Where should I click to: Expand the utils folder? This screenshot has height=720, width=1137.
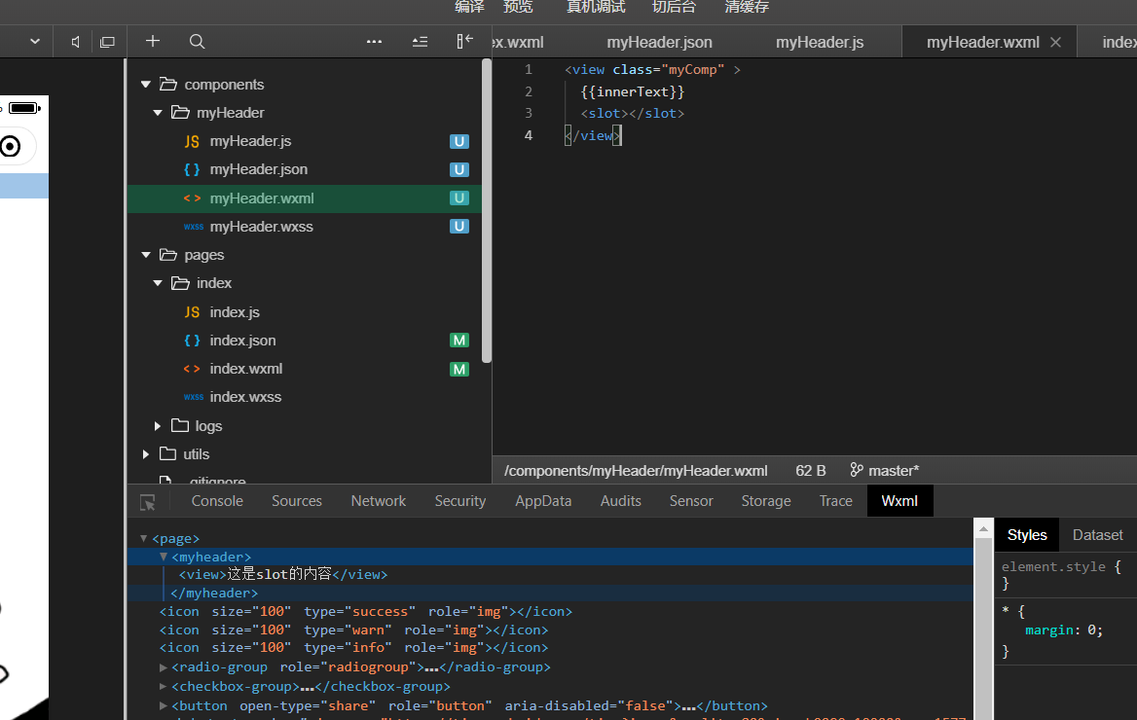point(146,454)
